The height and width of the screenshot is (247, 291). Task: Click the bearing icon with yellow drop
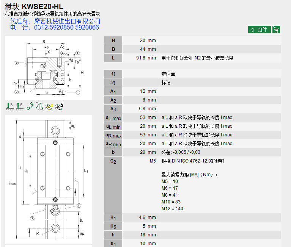click(49, 106)
